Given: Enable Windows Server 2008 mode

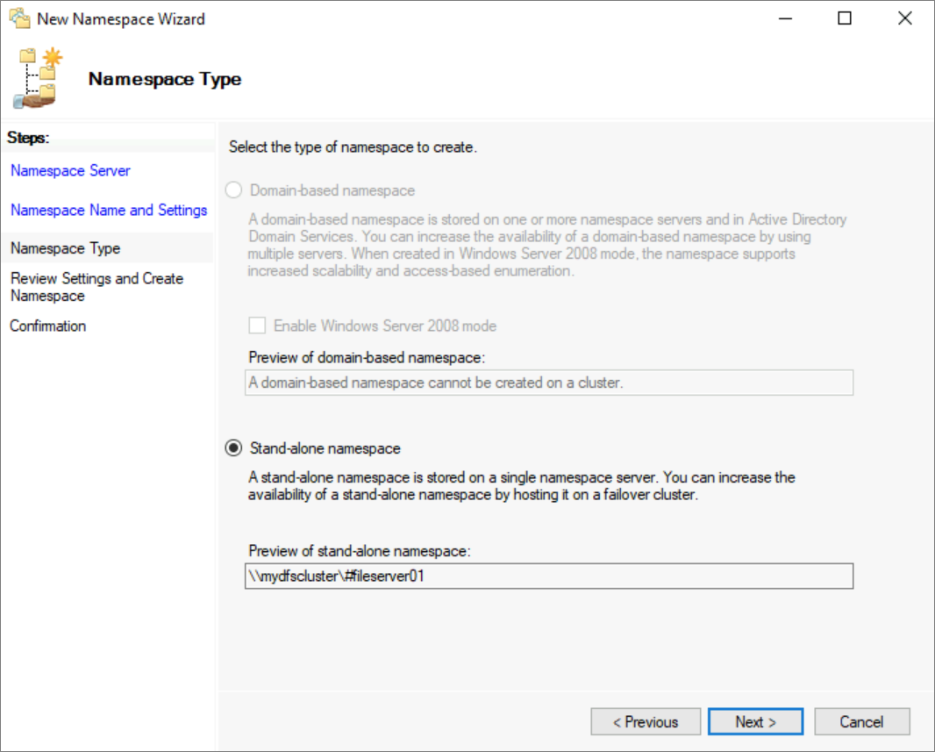Looking at the screenshot, I should coord(257,326).
